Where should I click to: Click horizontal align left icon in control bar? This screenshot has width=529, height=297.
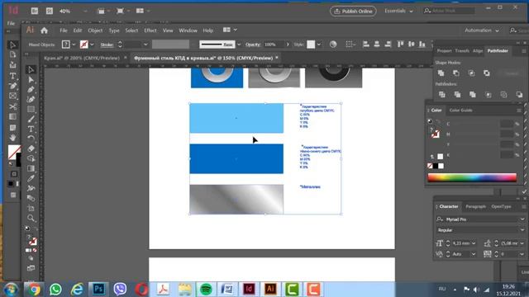[x=366, y=44]
